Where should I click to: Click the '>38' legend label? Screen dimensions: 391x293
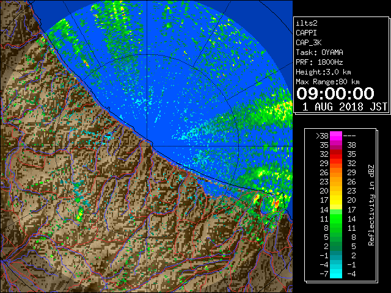(x=322, y=136)
